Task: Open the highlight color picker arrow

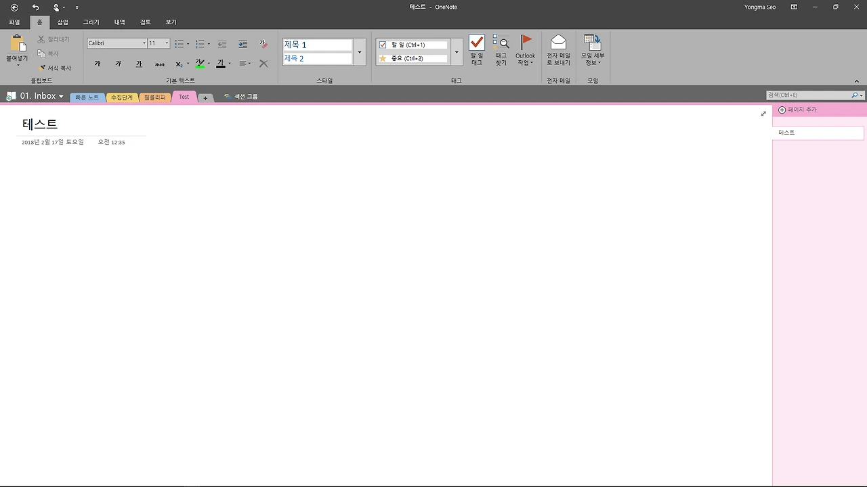Action: pos(209,64)
